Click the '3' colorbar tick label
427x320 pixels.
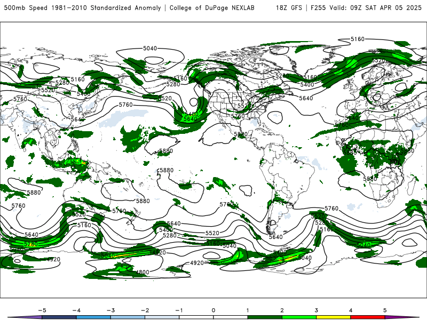[316, 310]
